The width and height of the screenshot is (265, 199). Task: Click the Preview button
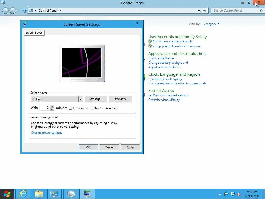coord(121,99)
